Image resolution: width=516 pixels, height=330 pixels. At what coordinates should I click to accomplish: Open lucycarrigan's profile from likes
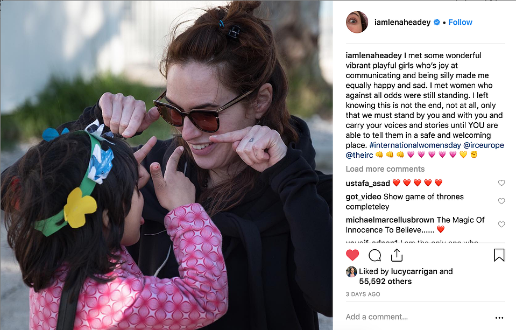pyautogui.click(x=414, y=271)
